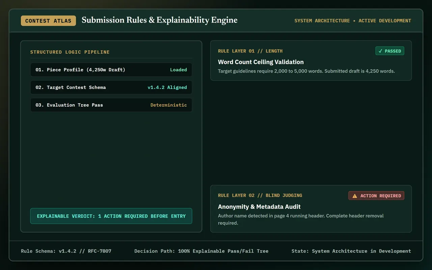Click the word count guideline description text
This screenshot has width=432, height=270.
306,71
